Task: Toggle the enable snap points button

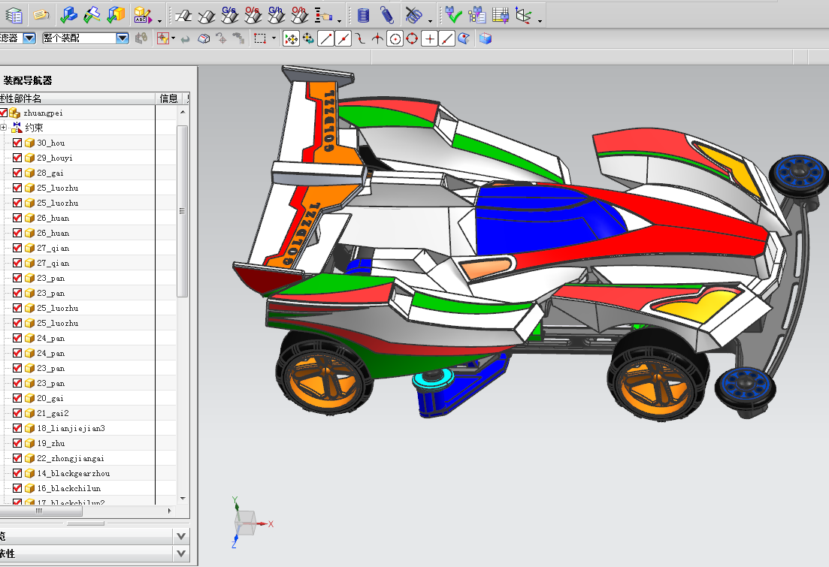Action: pos(291,38)
